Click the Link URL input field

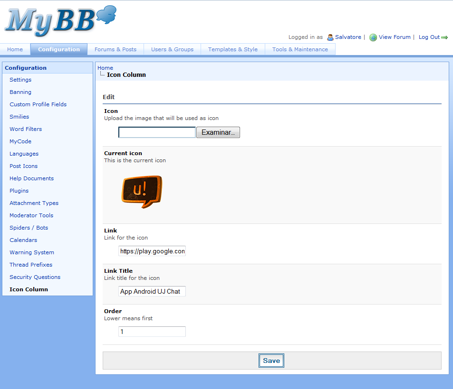coord(152,251)
